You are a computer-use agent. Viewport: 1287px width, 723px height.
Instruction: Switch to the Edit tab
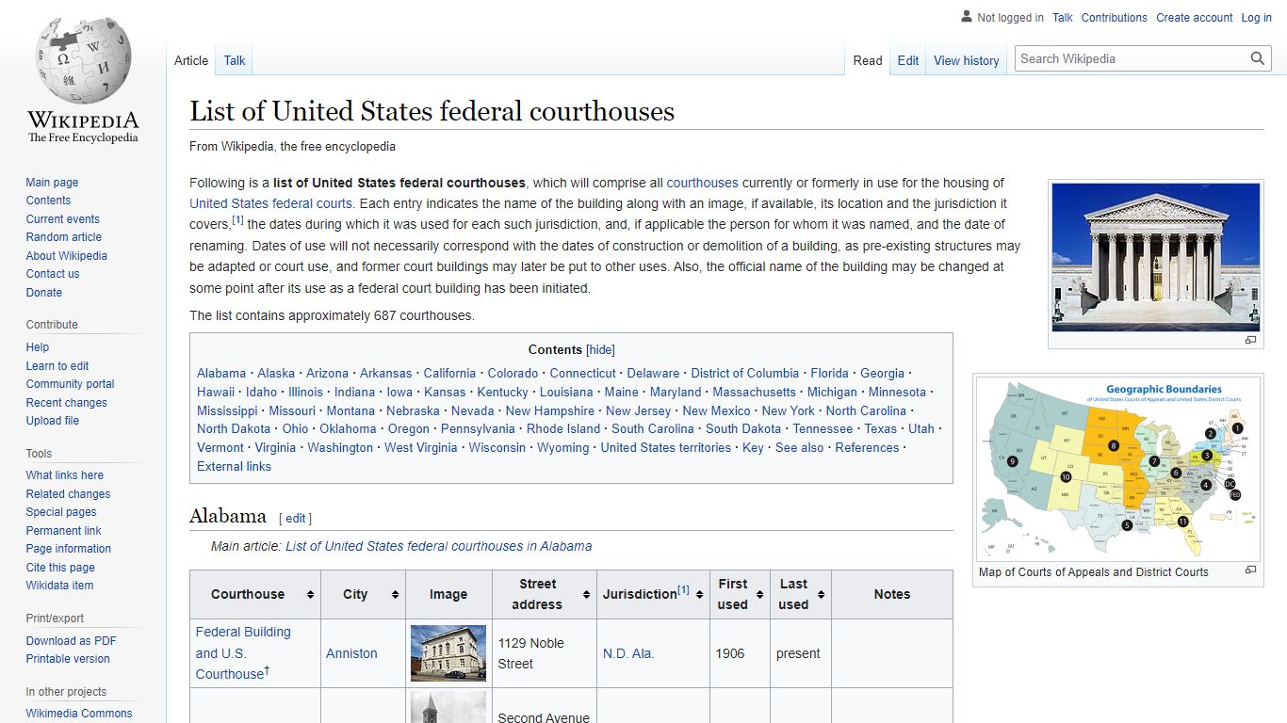(x=908, y=60)
